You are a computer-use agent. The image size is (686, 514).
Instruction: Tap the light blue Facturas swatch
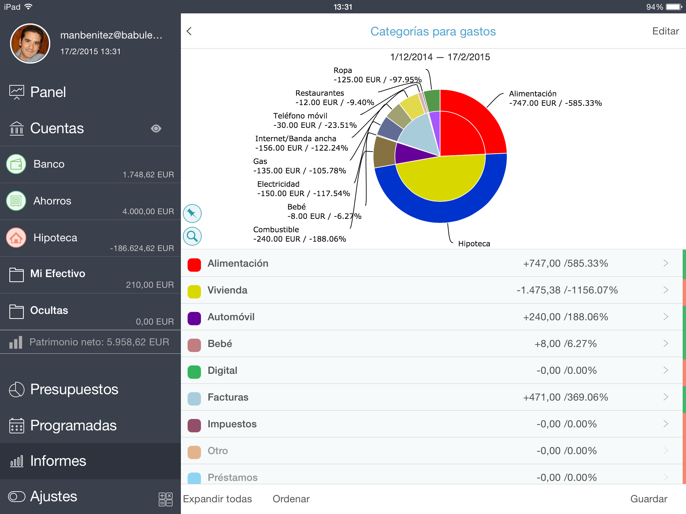[194, 399]
